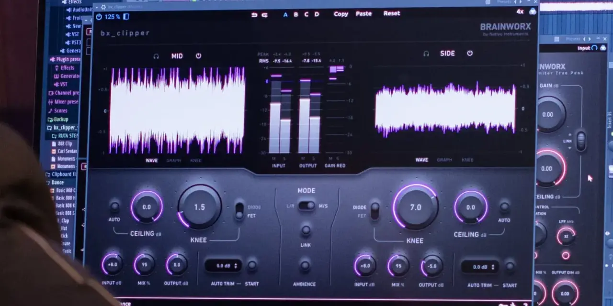Switch SIDE display to WAVE tab
613x306 pixels.
pos(422,160)
